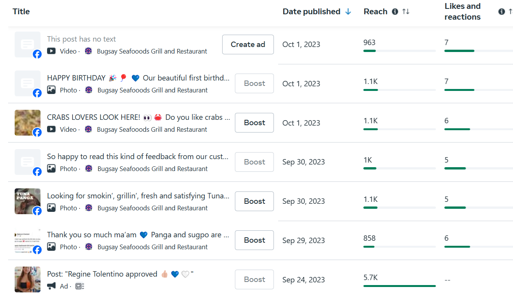Click the Date published sort arrow
513x297 pixels.
348,12
